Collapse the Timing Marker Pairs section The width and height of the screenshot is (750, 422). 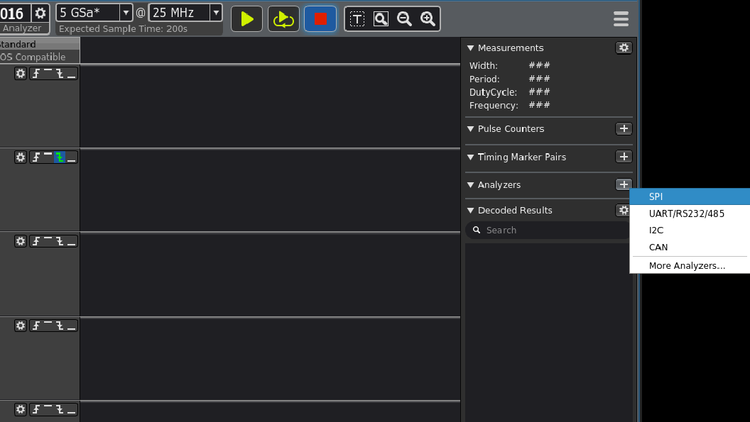470,157
